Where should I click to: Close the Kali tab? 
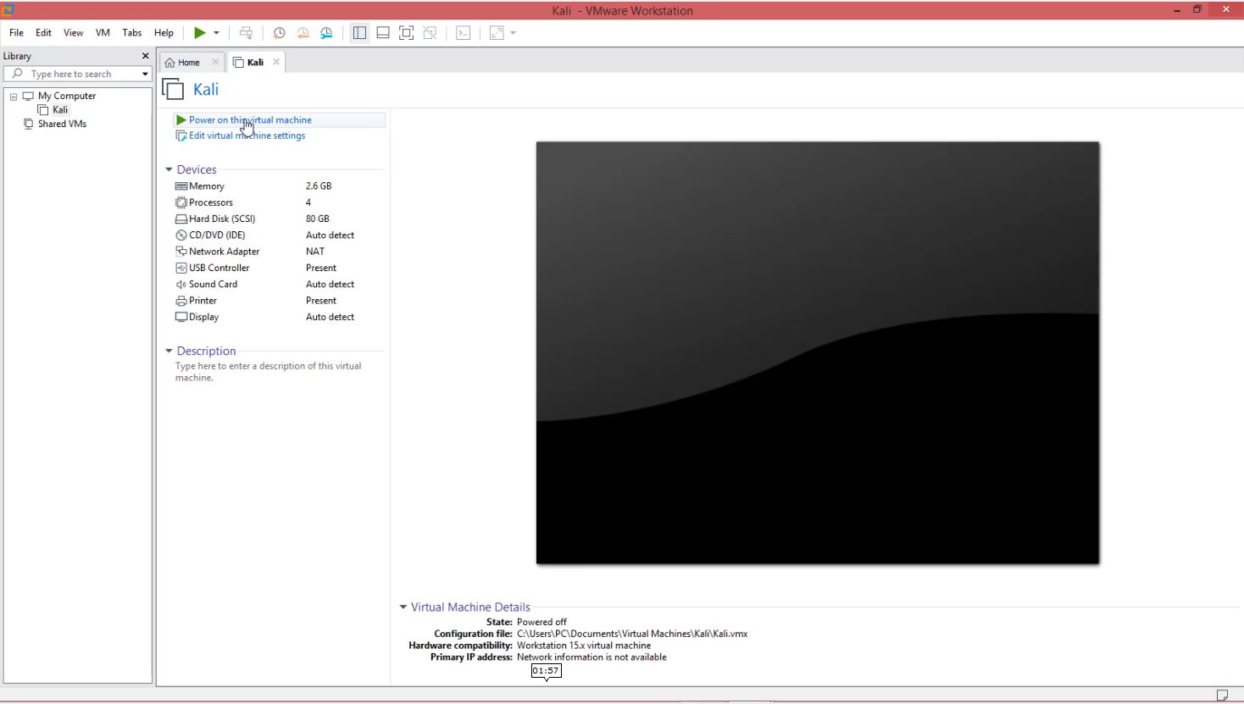(276, 62)
